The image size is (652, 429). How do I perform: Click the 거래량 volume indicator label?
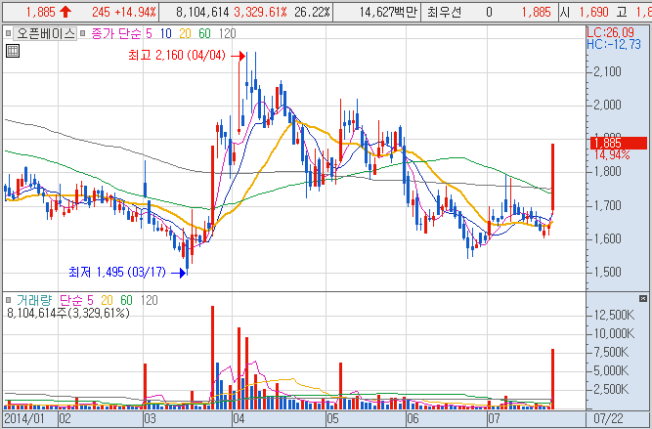[x=34, y=300]
